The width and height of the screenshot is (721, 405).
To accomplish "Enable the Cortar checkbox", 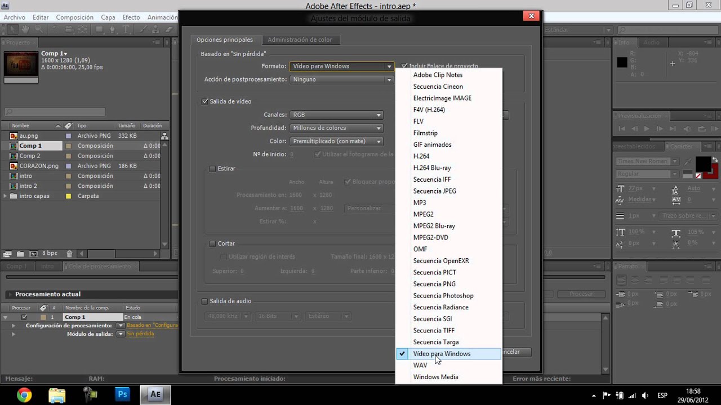I will pyautogui.click(x=212, y=244).
